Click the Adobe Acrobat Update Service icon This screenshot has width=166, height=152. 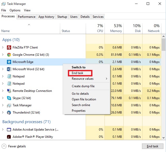[x=9, y=130]
